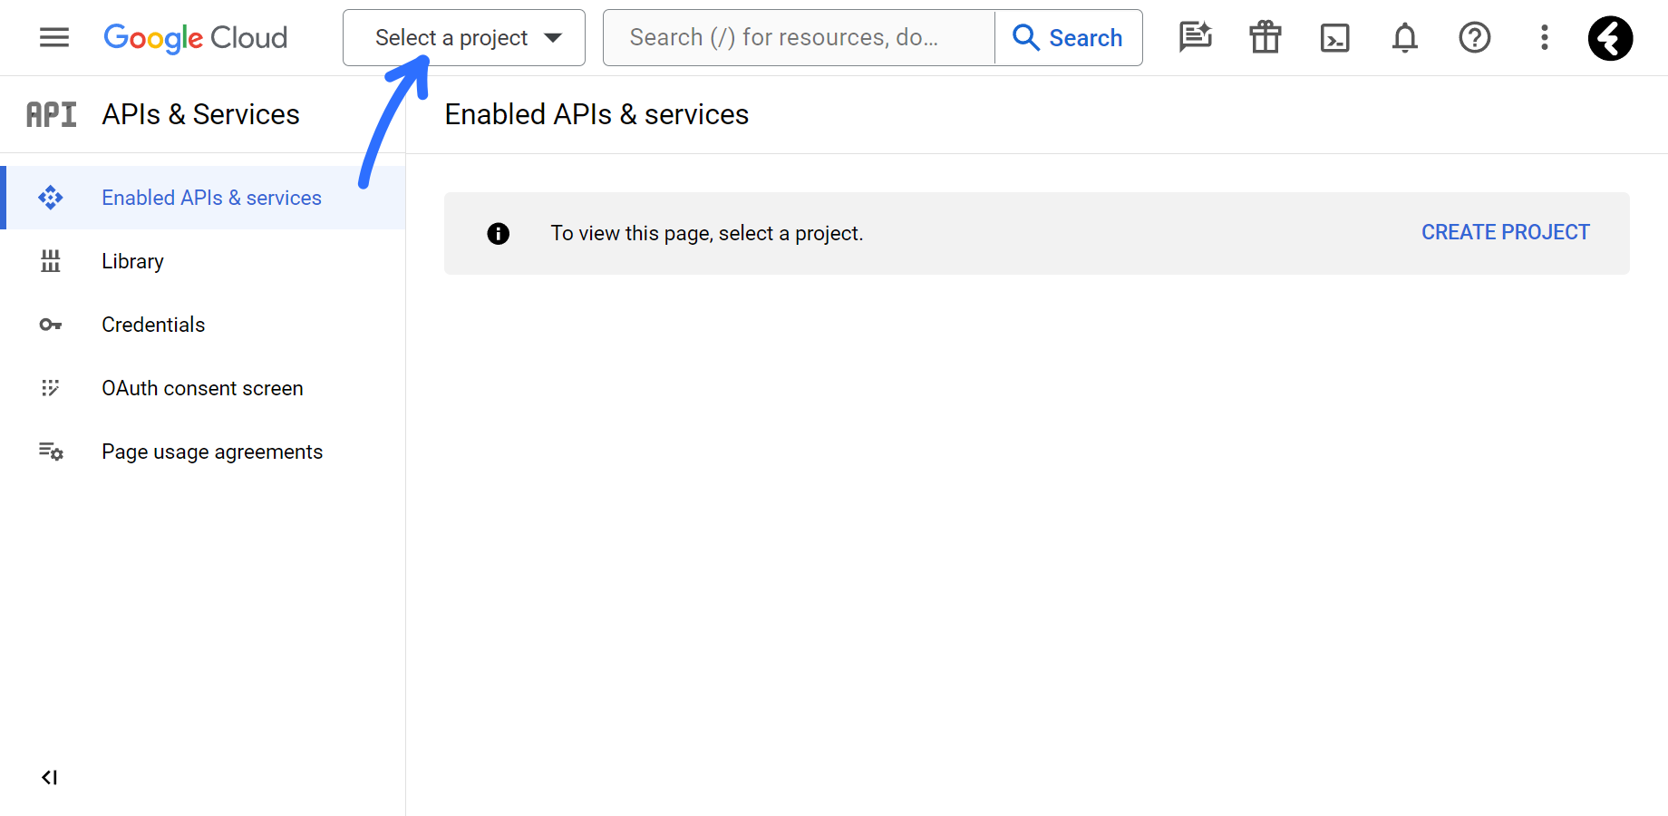Open the three-dot settings menu
Viewport: 1668px width, 816px height.
[x=1544, y=37]
